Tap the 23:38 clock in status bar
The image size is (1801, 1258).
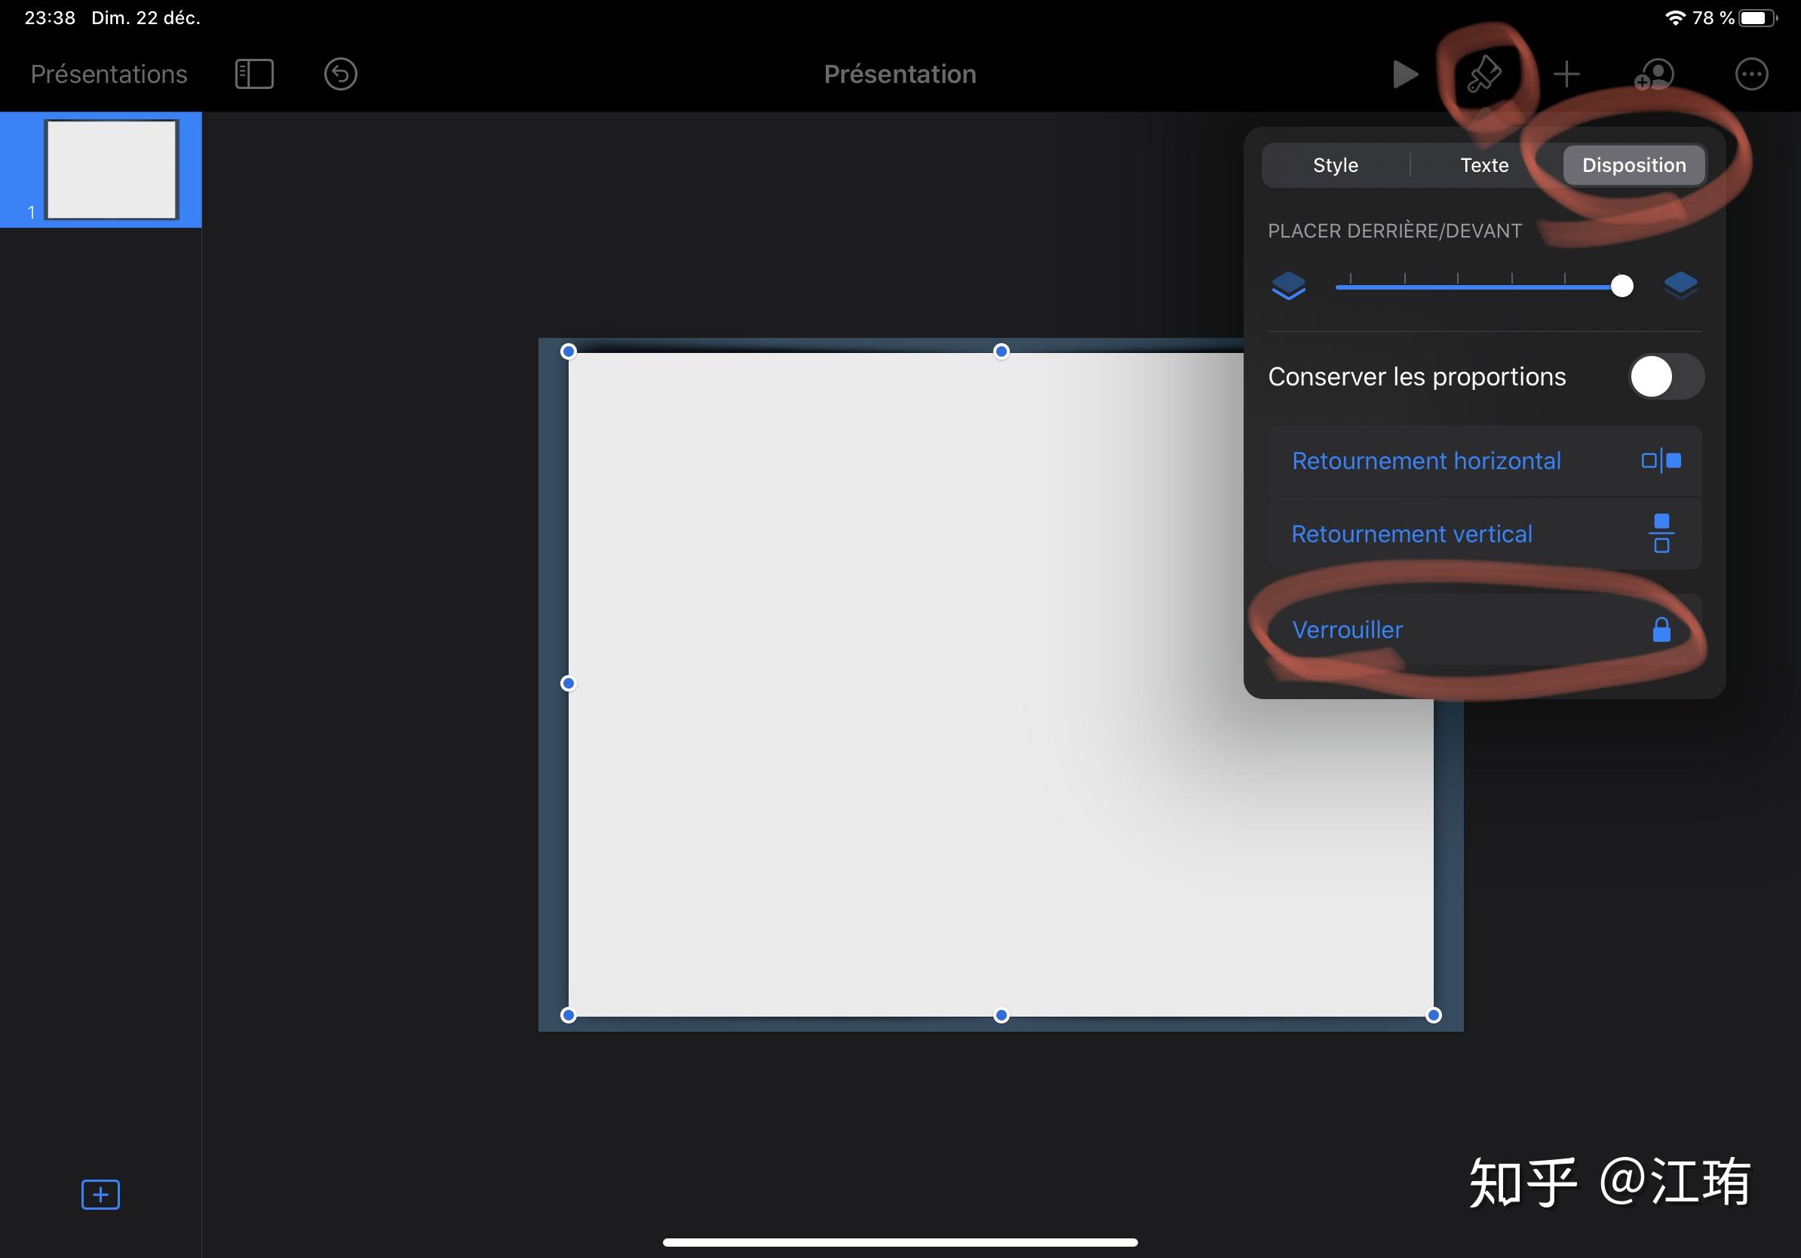click(x=50, y=17)
